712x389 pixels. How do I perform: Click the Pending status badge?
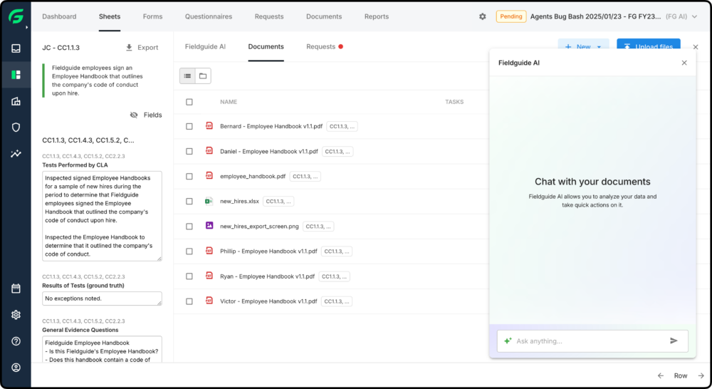point(511,16)
